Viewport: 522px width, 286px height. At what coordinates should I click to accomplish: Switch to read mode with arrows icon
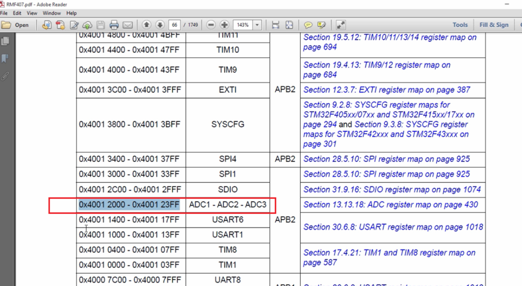coord(341,25)
